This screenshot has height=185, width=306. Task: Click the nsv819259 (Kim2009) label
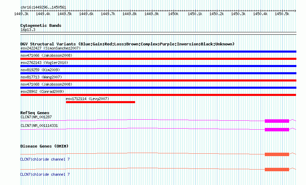coord(40,70)
